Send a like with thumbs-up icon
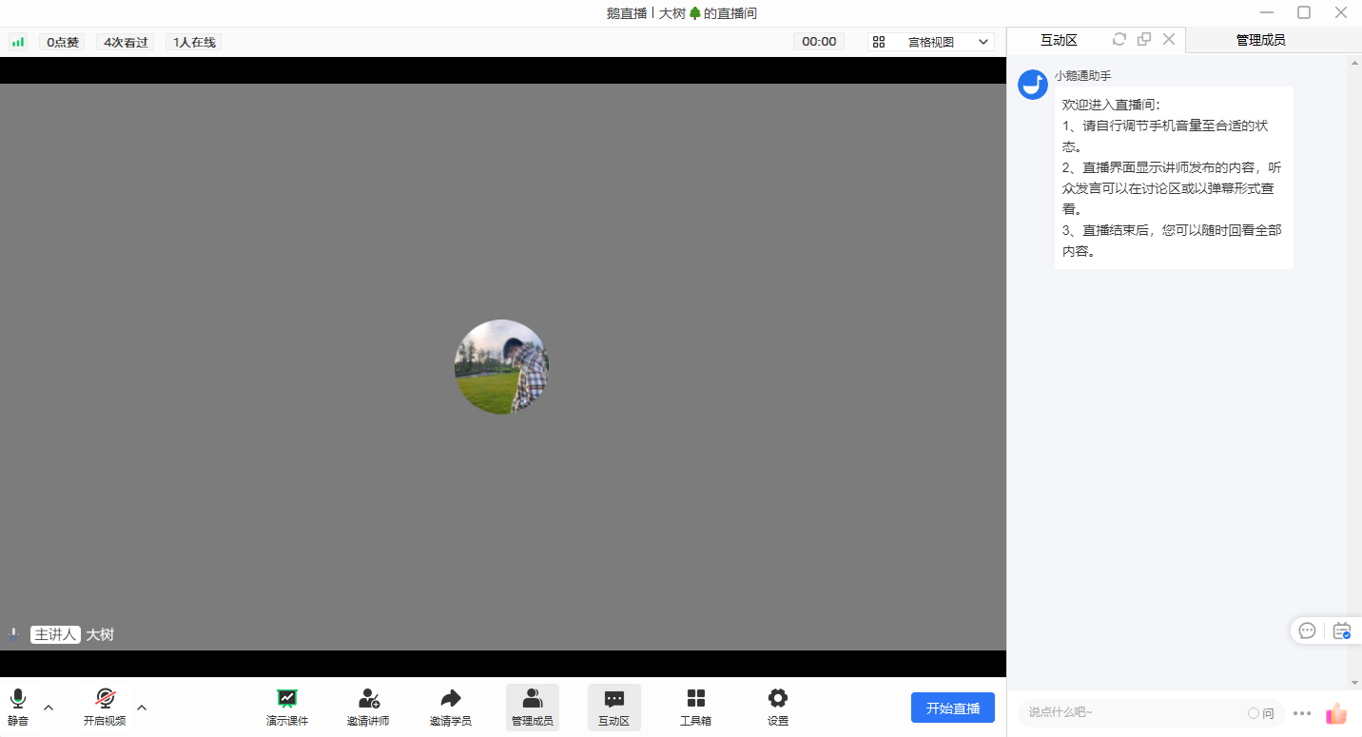This screenshot has height=737, width=1362. (1336, 713)
